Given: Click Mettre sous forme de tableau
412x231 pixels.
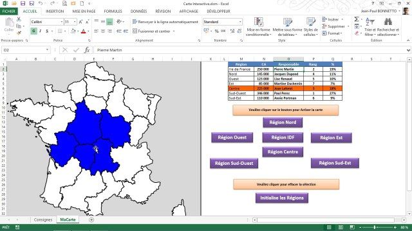Looking at the screenshot, I should (x=287, y=27).
